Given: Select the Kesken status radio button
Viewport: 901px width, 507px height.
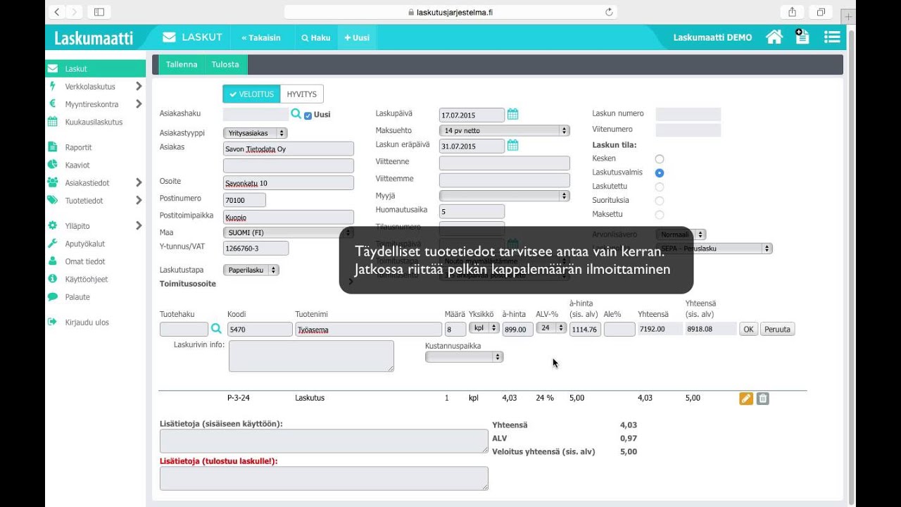Looking at the screenshot, I should [x=660, y=159].
